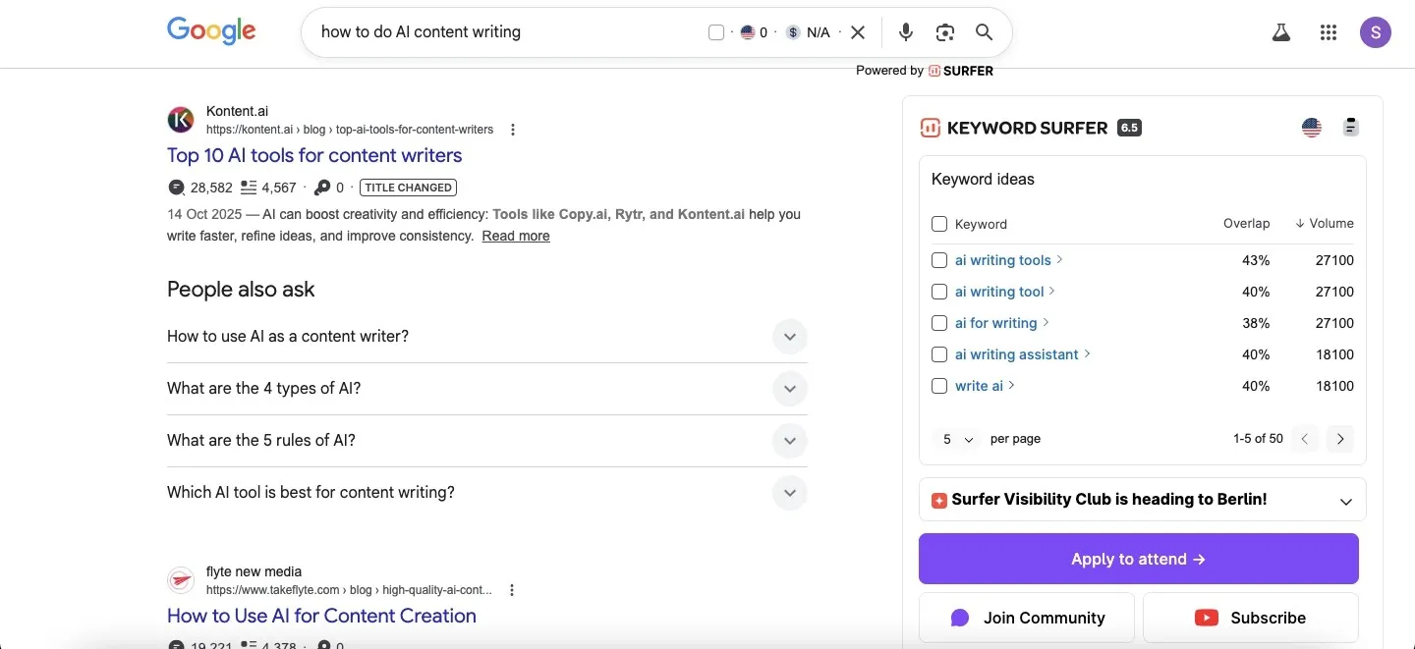Open the Google account avatar S
This screenshot has height=649, width=1415.
point(1376,32)
